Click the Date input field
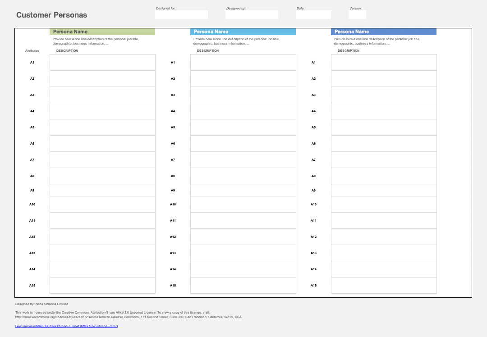The image size is (487, 337). pyautogui.click(x=313, y=14)
